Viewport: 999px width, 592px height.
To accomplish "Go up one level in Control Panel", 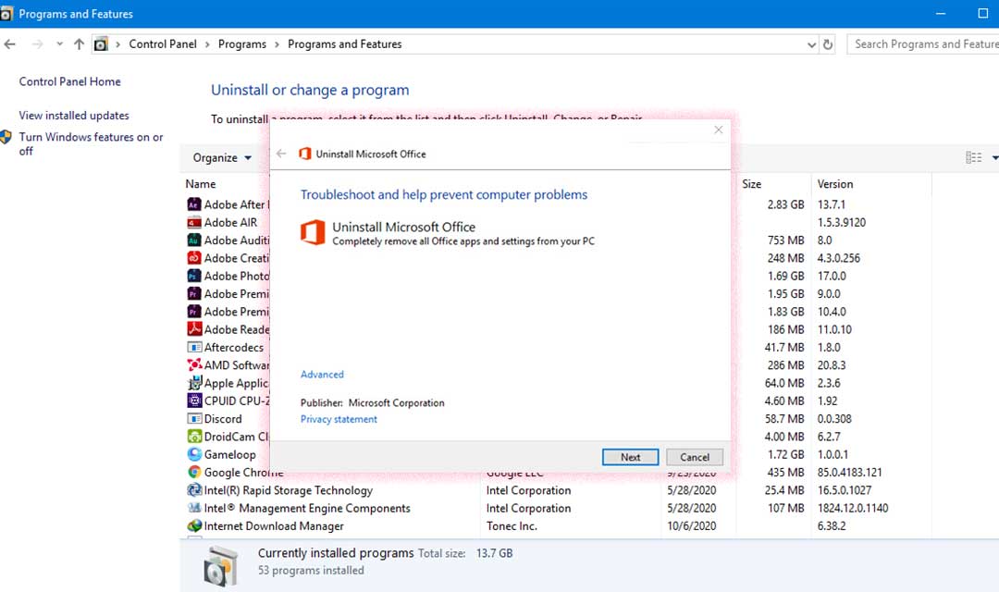I will 79,44.
